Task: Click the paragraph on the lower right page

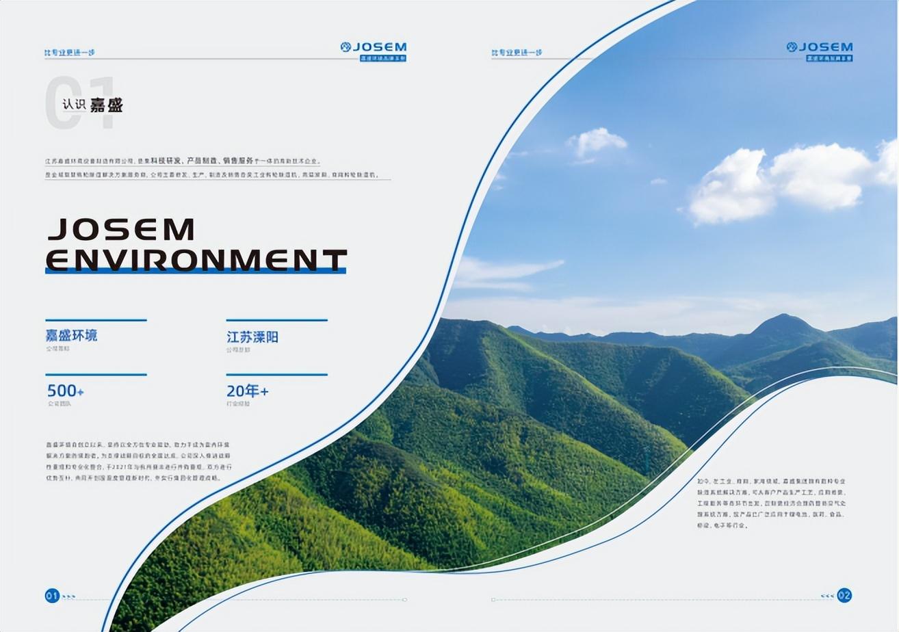Action: (x=772, y=503)
